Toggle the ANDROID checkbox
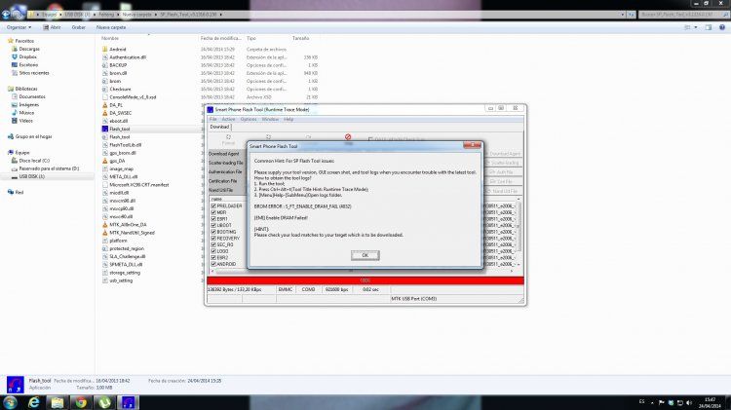 click(x=213, y=264)
